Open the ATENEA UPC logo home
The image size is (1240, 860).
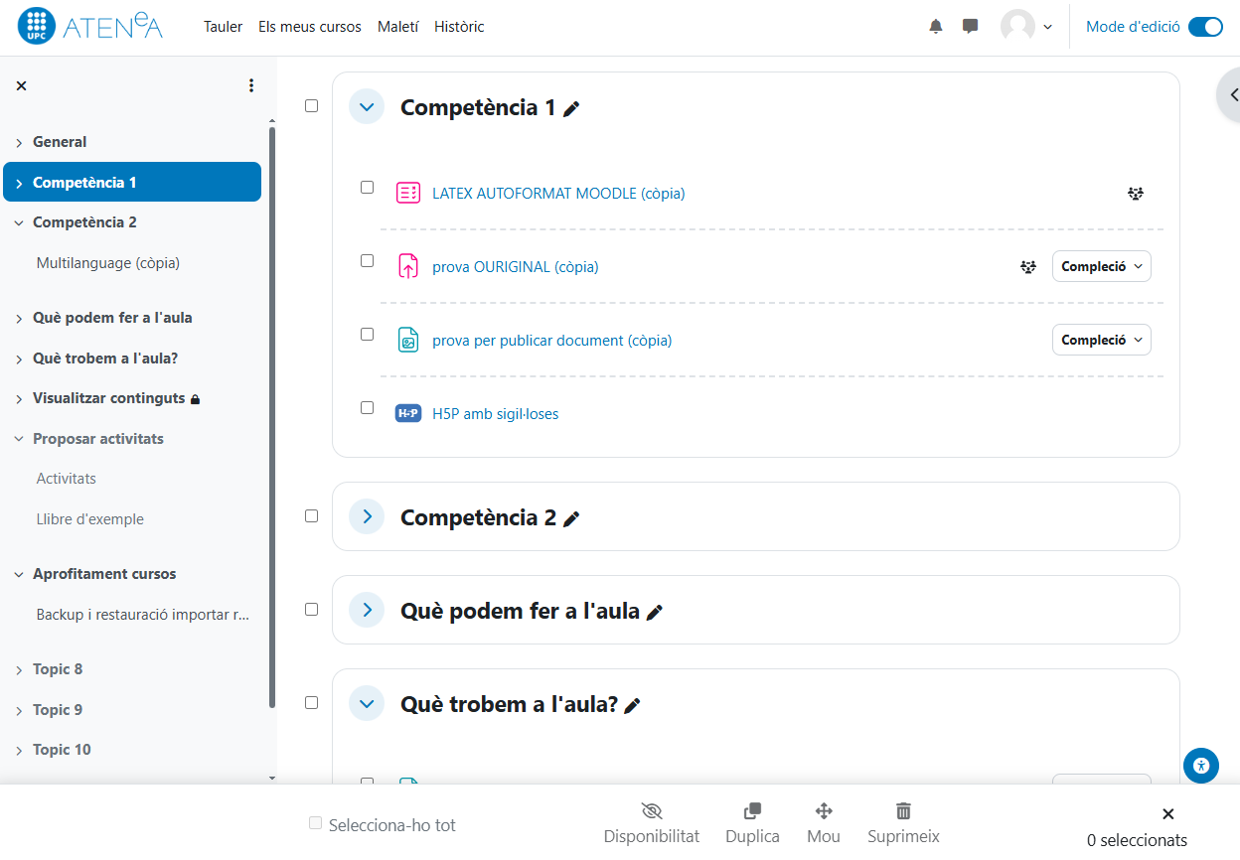pos(90,27)
